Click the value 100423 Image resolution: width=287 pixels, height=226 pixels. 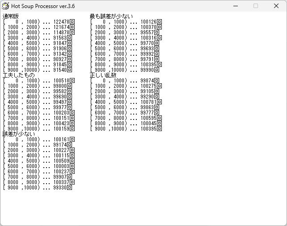61,123
